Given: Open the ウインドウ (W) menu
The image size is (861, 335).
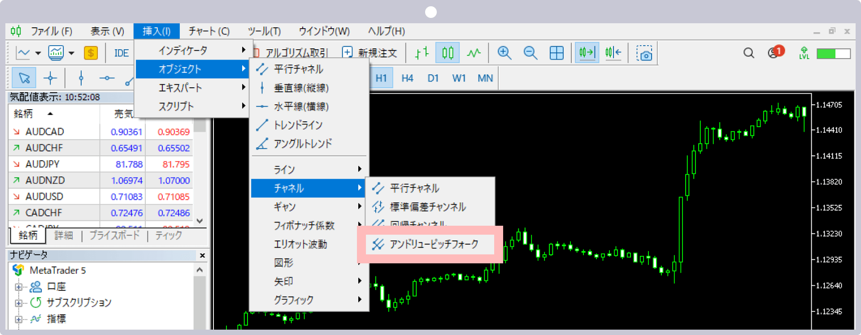Looking at the screenshot, I should pyautogui.click(x=324, y=31).
